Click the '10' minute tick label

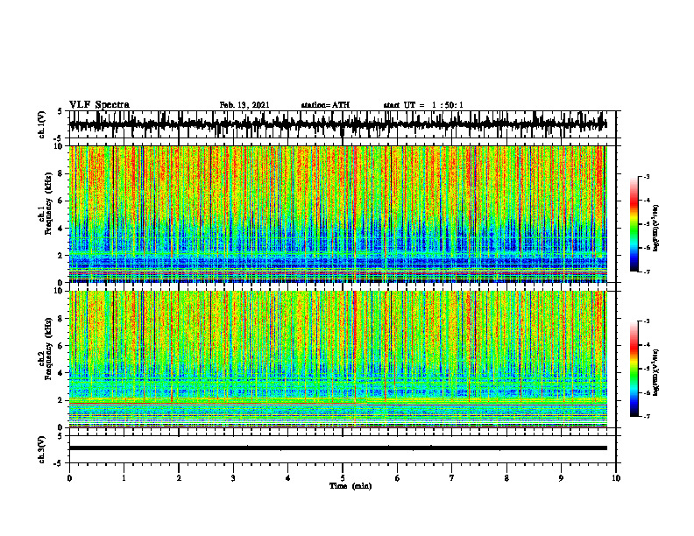[x=616, y=478]
